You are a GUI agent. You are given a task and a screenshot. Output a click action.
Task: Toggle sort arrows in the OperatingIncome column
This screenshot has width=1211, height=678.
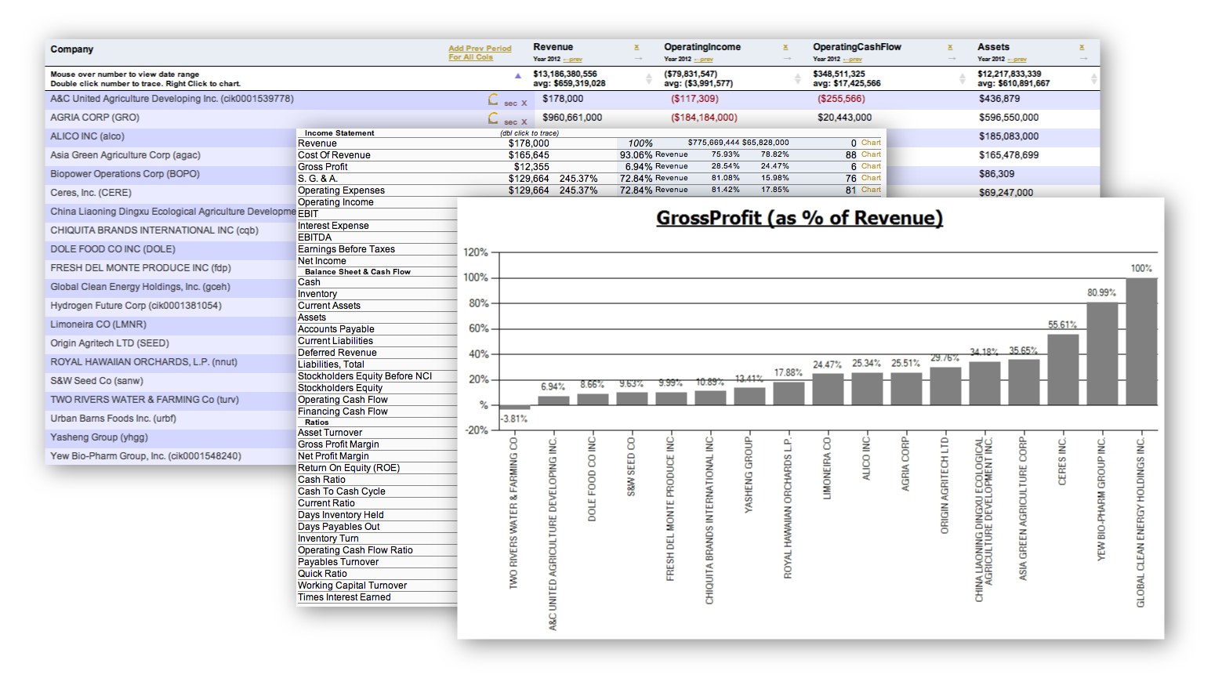(797, 78)
